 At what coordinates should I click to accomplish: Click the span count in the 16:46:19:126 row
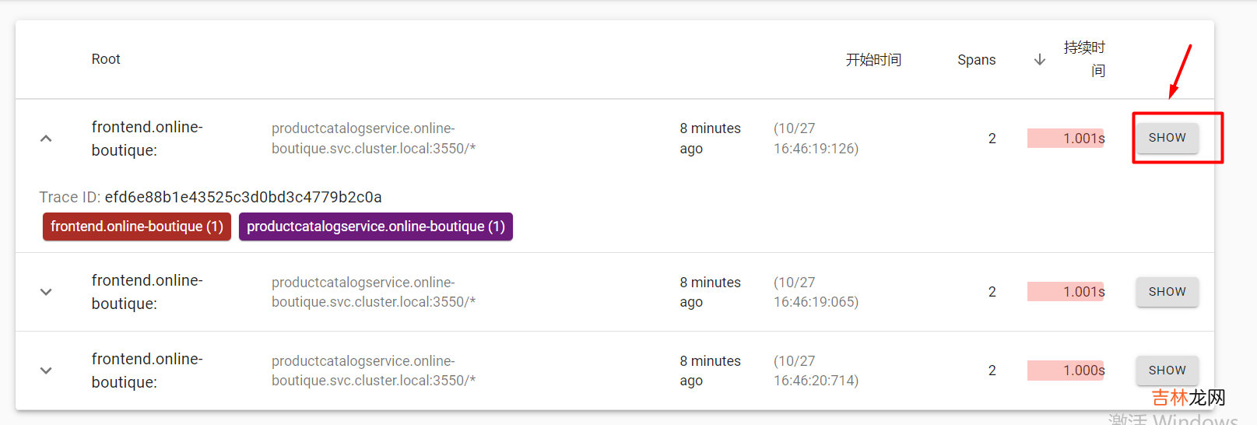pyautogui.click(x=992, y=139)
